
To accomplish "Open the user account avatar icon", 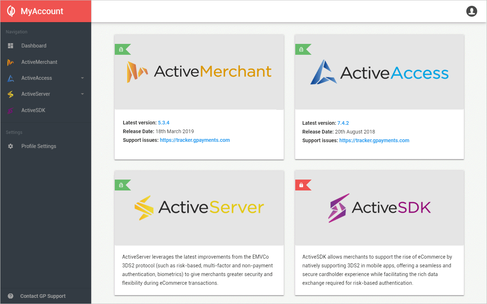I will tap(472, 11).
